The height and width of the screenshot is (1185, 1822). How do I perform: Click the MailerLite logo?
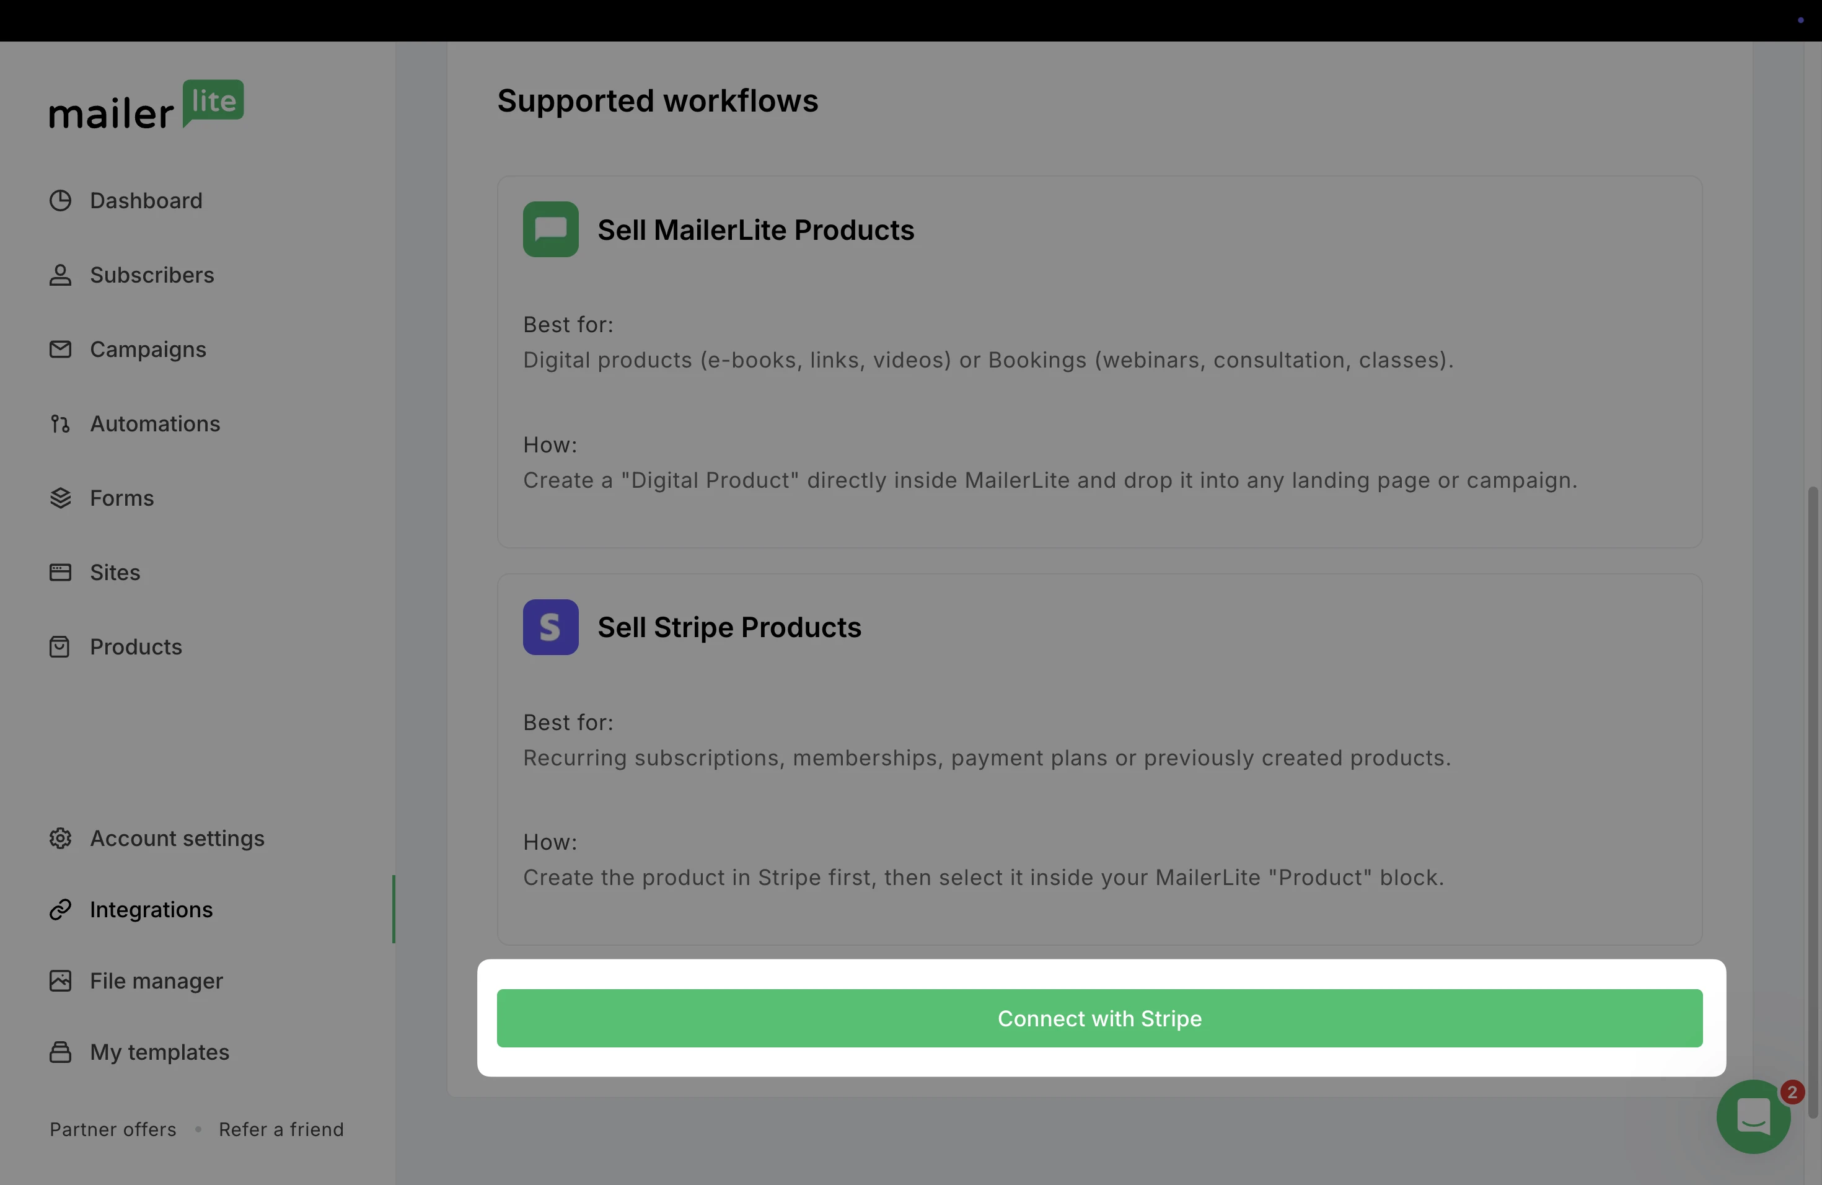coord(146,105)
